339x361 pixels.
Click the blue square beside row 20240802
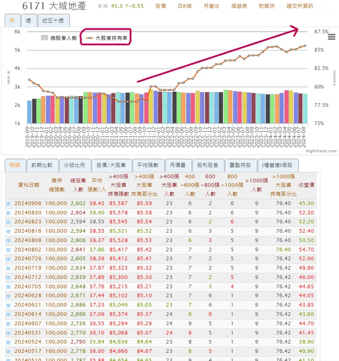9,250
